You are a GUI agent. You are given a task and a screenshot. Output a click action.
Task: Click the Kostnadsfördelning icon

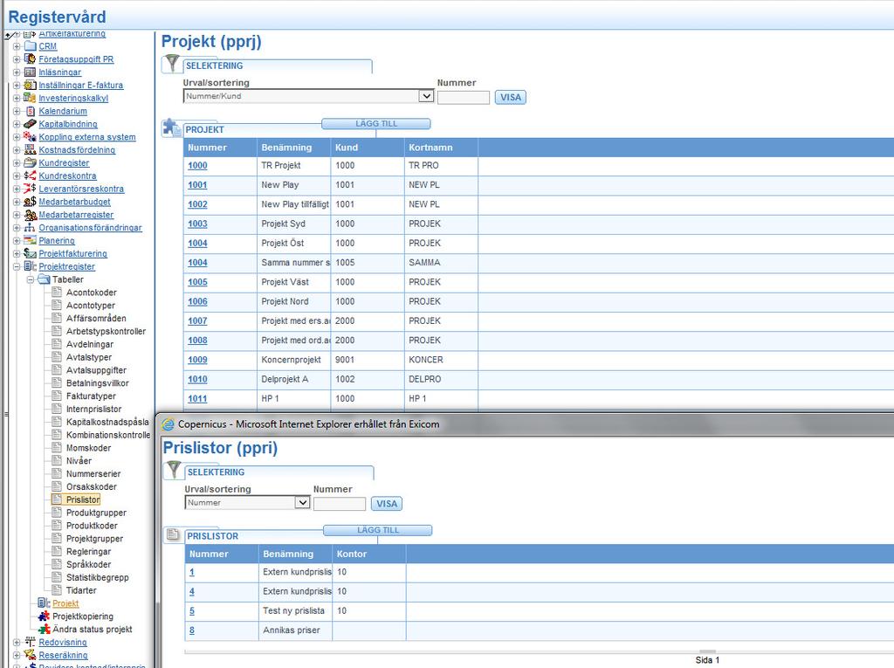[31, 150]
